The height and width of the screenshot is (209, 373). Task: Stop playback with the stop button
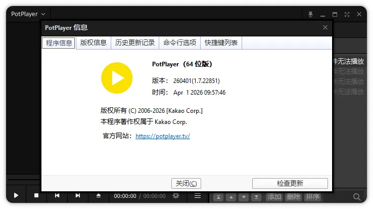click(x=36, y=196)
